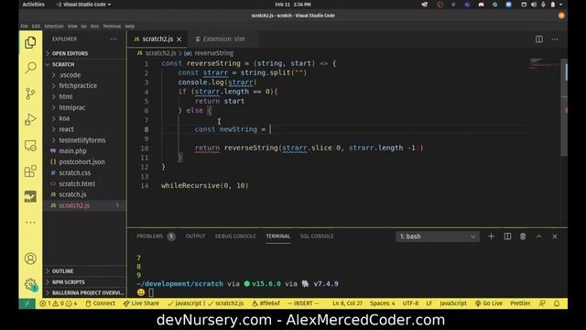Click Spaces: 4 indentation setting
586x330 pixels.
click(x=383, y=303)
